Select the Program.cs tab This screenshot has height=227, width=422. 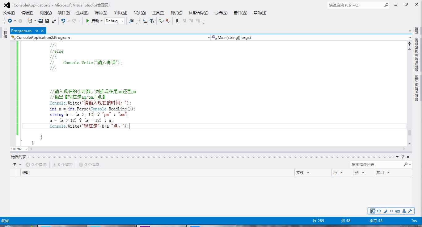point(21,31)
